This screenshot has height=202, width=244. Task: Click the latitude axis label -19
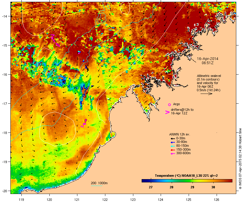[5, 162]
